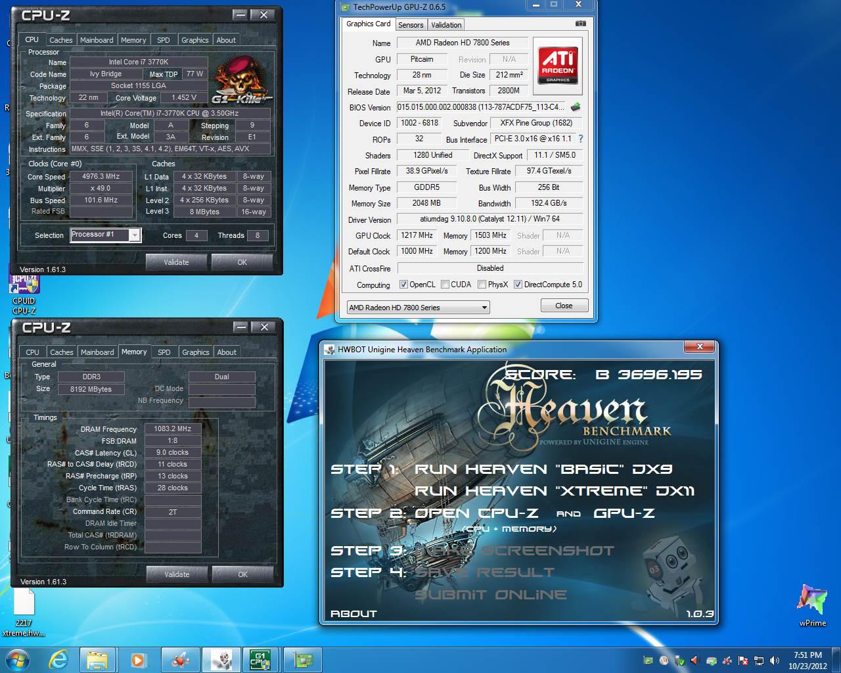
Task: Open the Mainboard tab in top CPU-Z
Action: click(x=97, y=40)
